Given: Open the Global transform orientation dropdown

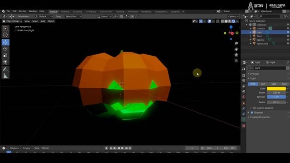Looking at the screenshot, I should [104, 16].
